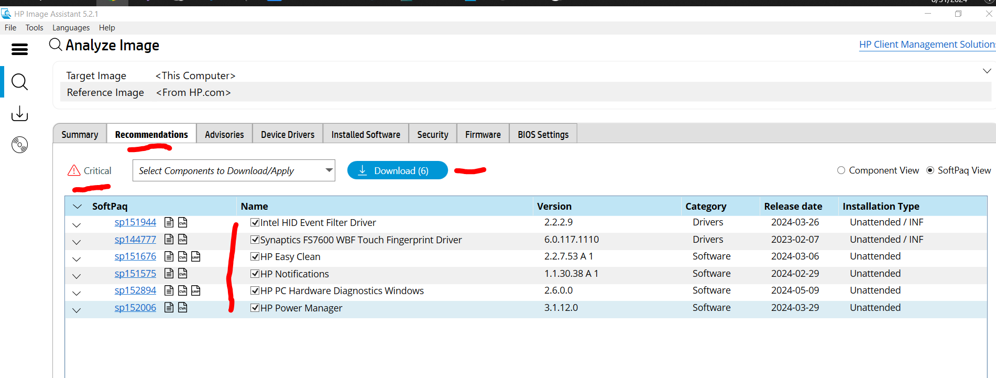Expand the sp151575 row details
This screenshot has height=378, width=996.
76,276
